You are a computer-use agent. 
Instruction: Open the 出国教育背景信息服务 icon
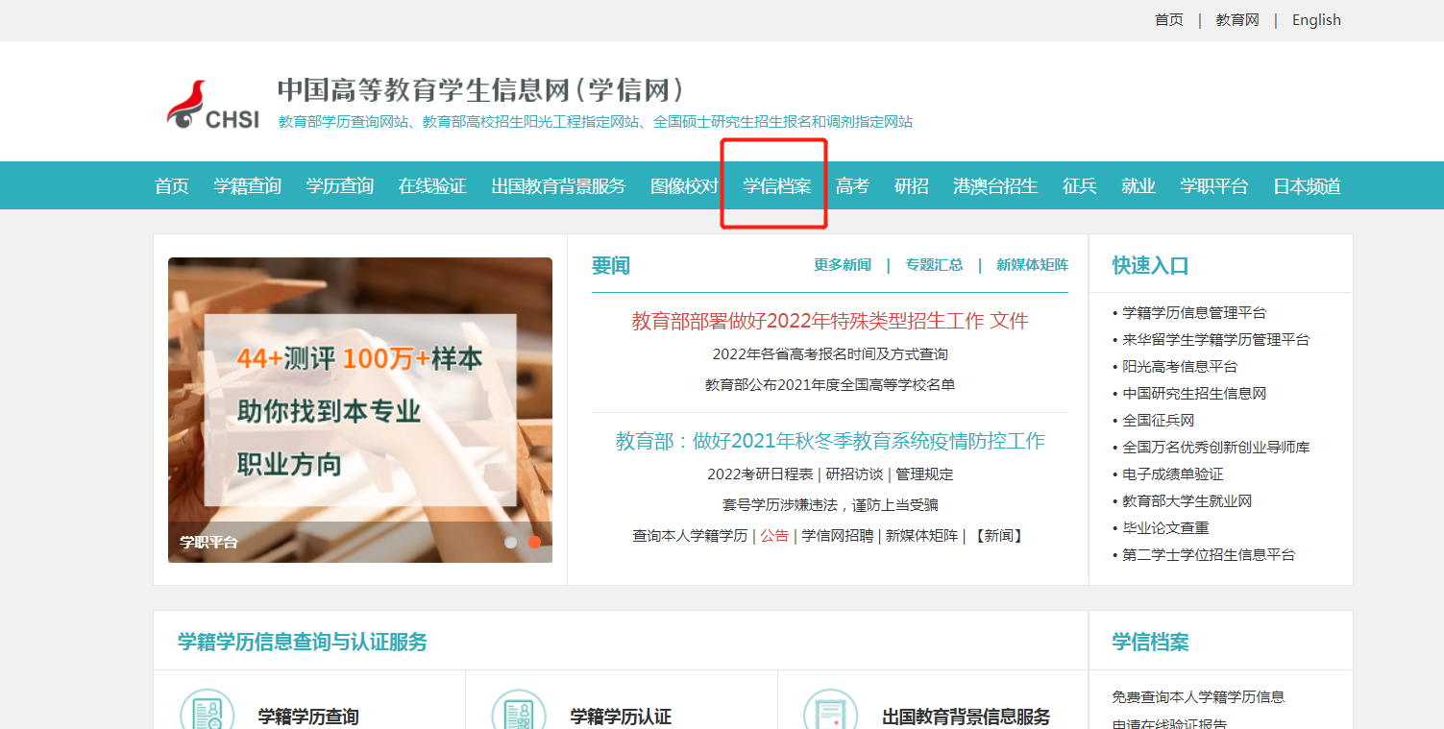coord(830,710)
